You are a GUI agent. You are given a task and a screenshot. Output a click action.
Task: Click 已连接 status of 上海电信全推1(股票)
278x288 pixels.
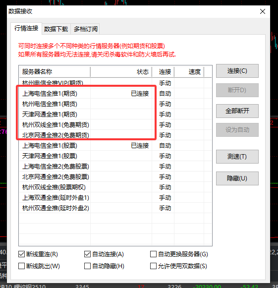tap(140, 146)
